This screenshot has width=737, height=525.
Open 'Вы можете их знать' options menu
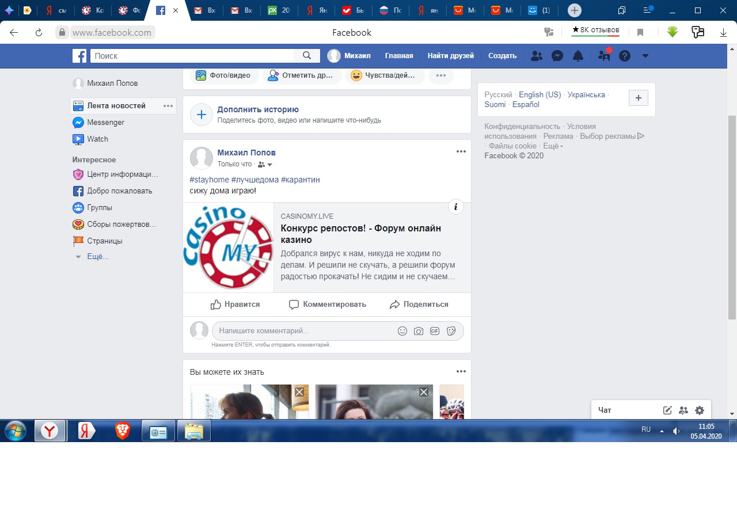click(x=461, y=371)
